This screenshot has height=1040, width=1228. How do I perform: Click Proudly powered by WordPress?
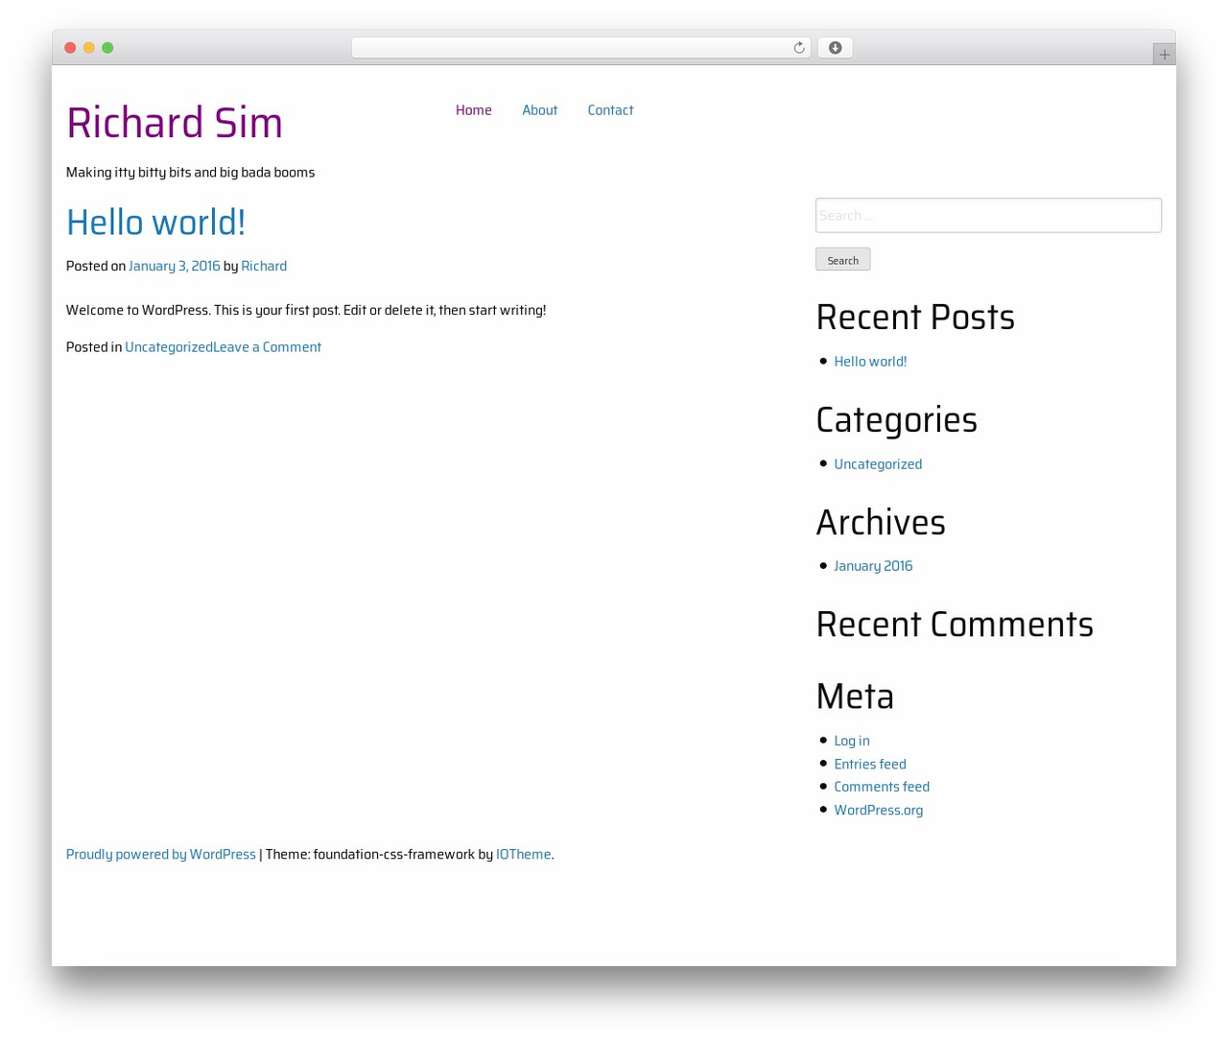[161, 855]
